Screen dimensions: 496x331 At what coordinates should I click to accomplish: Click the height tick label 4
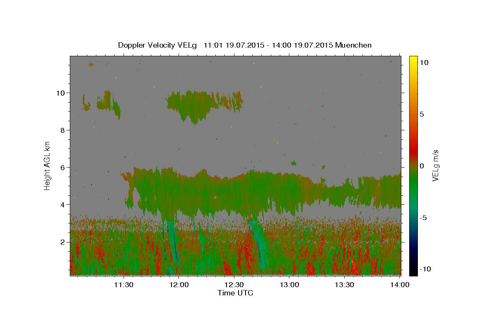(63, 204)
